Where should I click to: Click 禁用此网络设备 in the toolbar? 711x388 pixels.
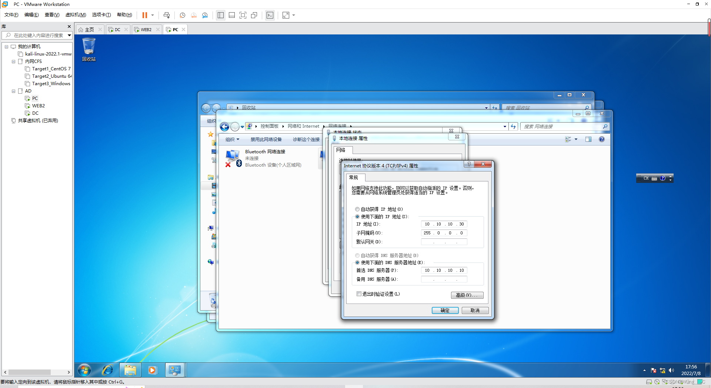pyautogui.click(x=266, y=140)
